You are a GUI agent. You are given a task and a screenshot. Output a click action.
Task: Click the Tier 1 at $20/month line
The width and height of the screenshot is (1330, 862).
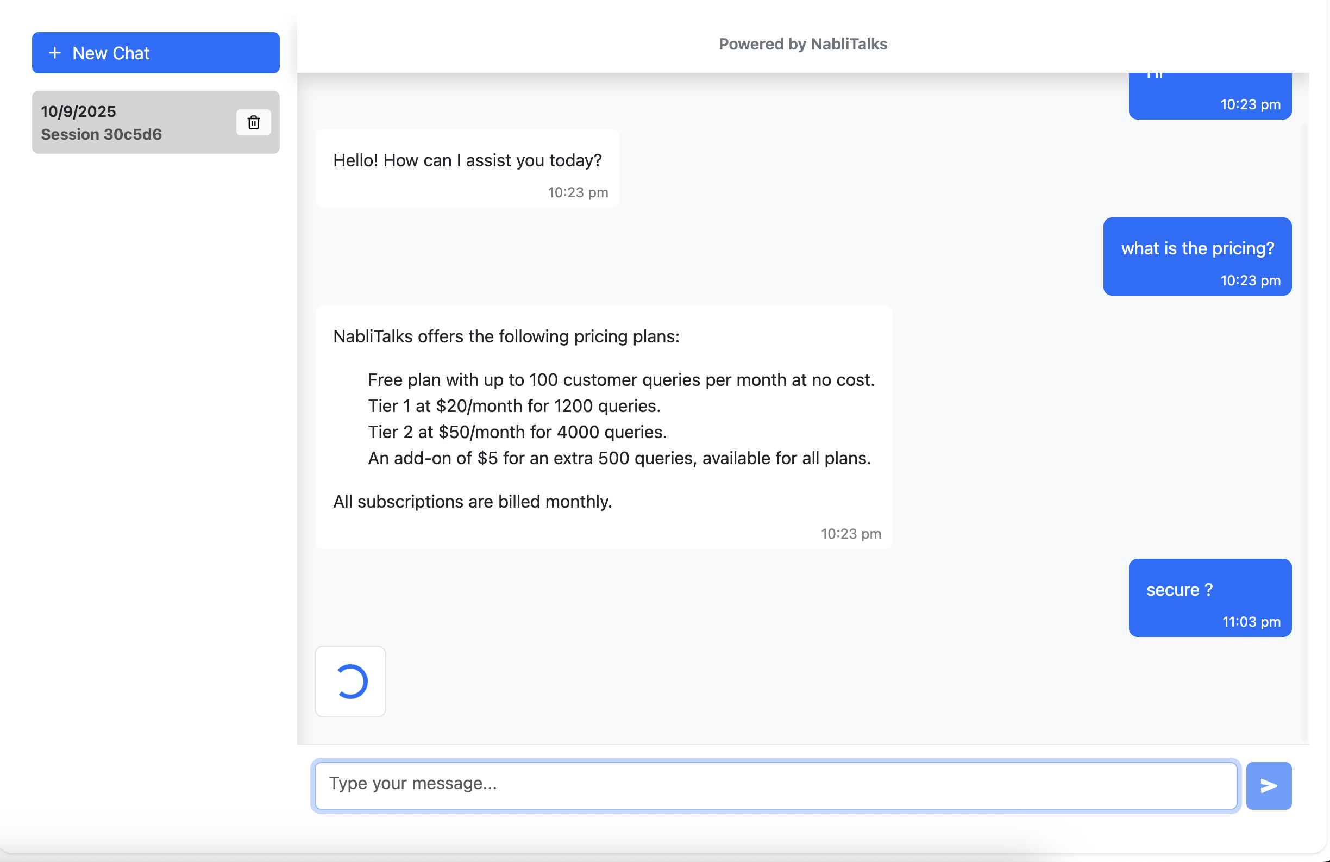pyautogui.click(x=514, y=406)
